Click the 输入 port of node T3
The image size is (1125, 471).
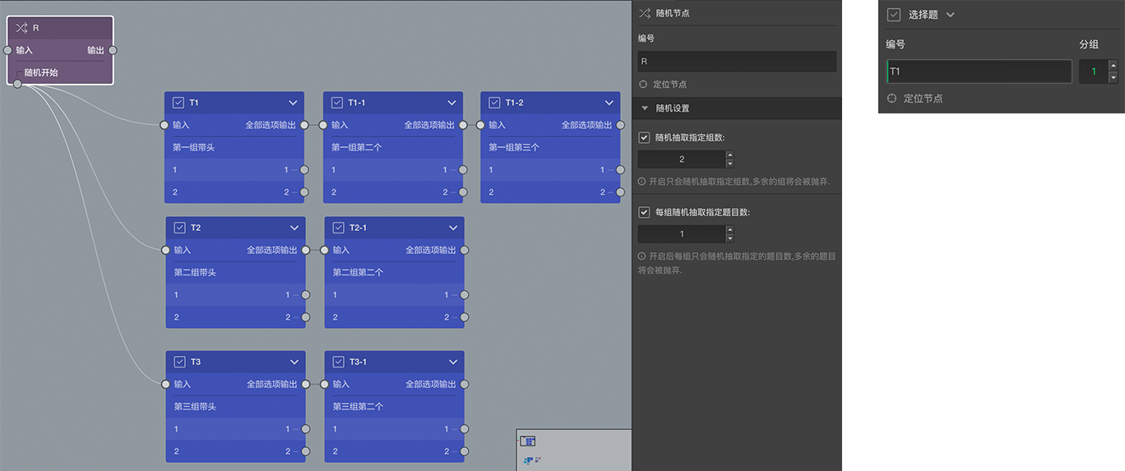pyautogui.click(x=165, y=384)
